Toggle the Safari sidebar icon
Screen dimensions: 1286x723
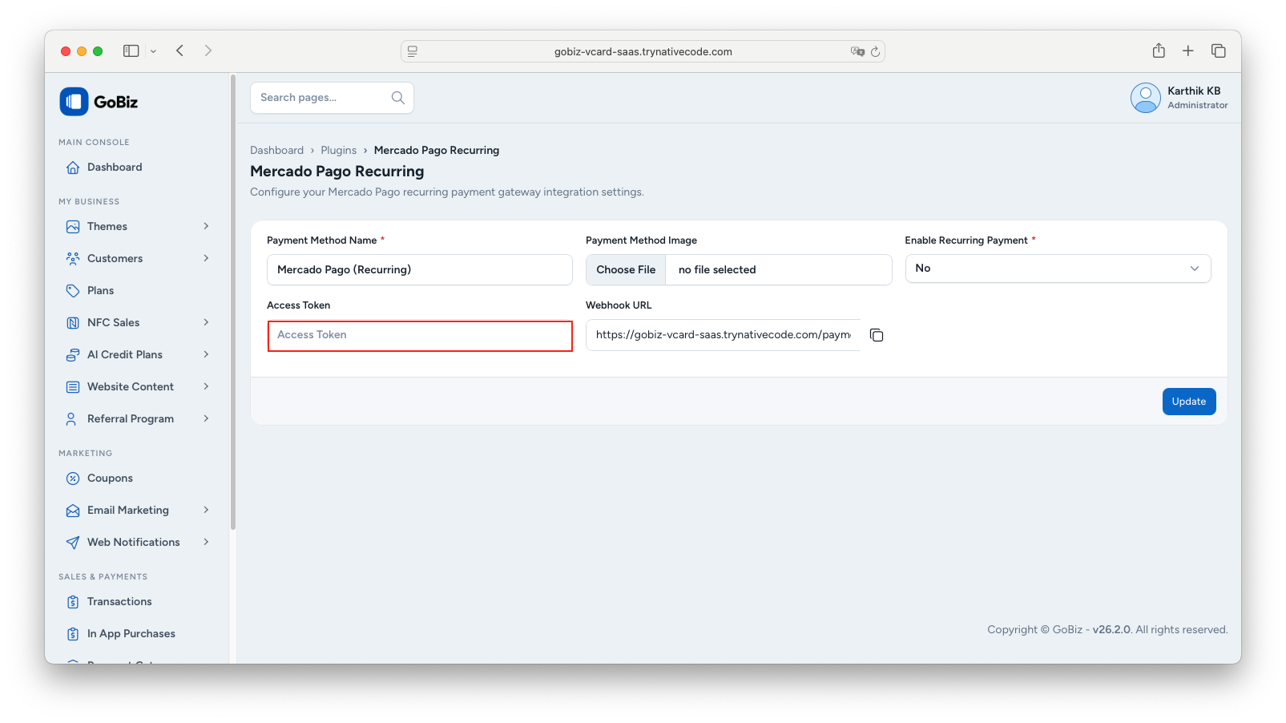(x=131, y=51)
